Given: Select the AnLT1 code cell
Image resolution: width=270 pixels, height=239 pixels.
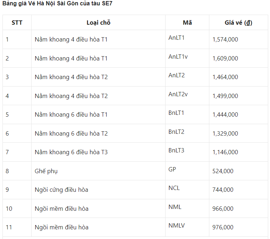Looking at the screenshot, I should coord(176,37).
